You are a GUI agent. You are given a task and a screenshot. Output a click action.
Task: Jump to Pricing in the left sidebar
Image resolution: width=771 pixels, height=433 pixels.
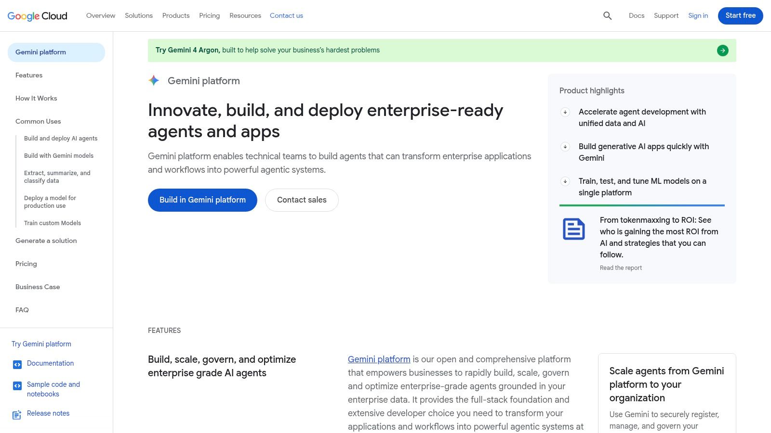[26, 264]
